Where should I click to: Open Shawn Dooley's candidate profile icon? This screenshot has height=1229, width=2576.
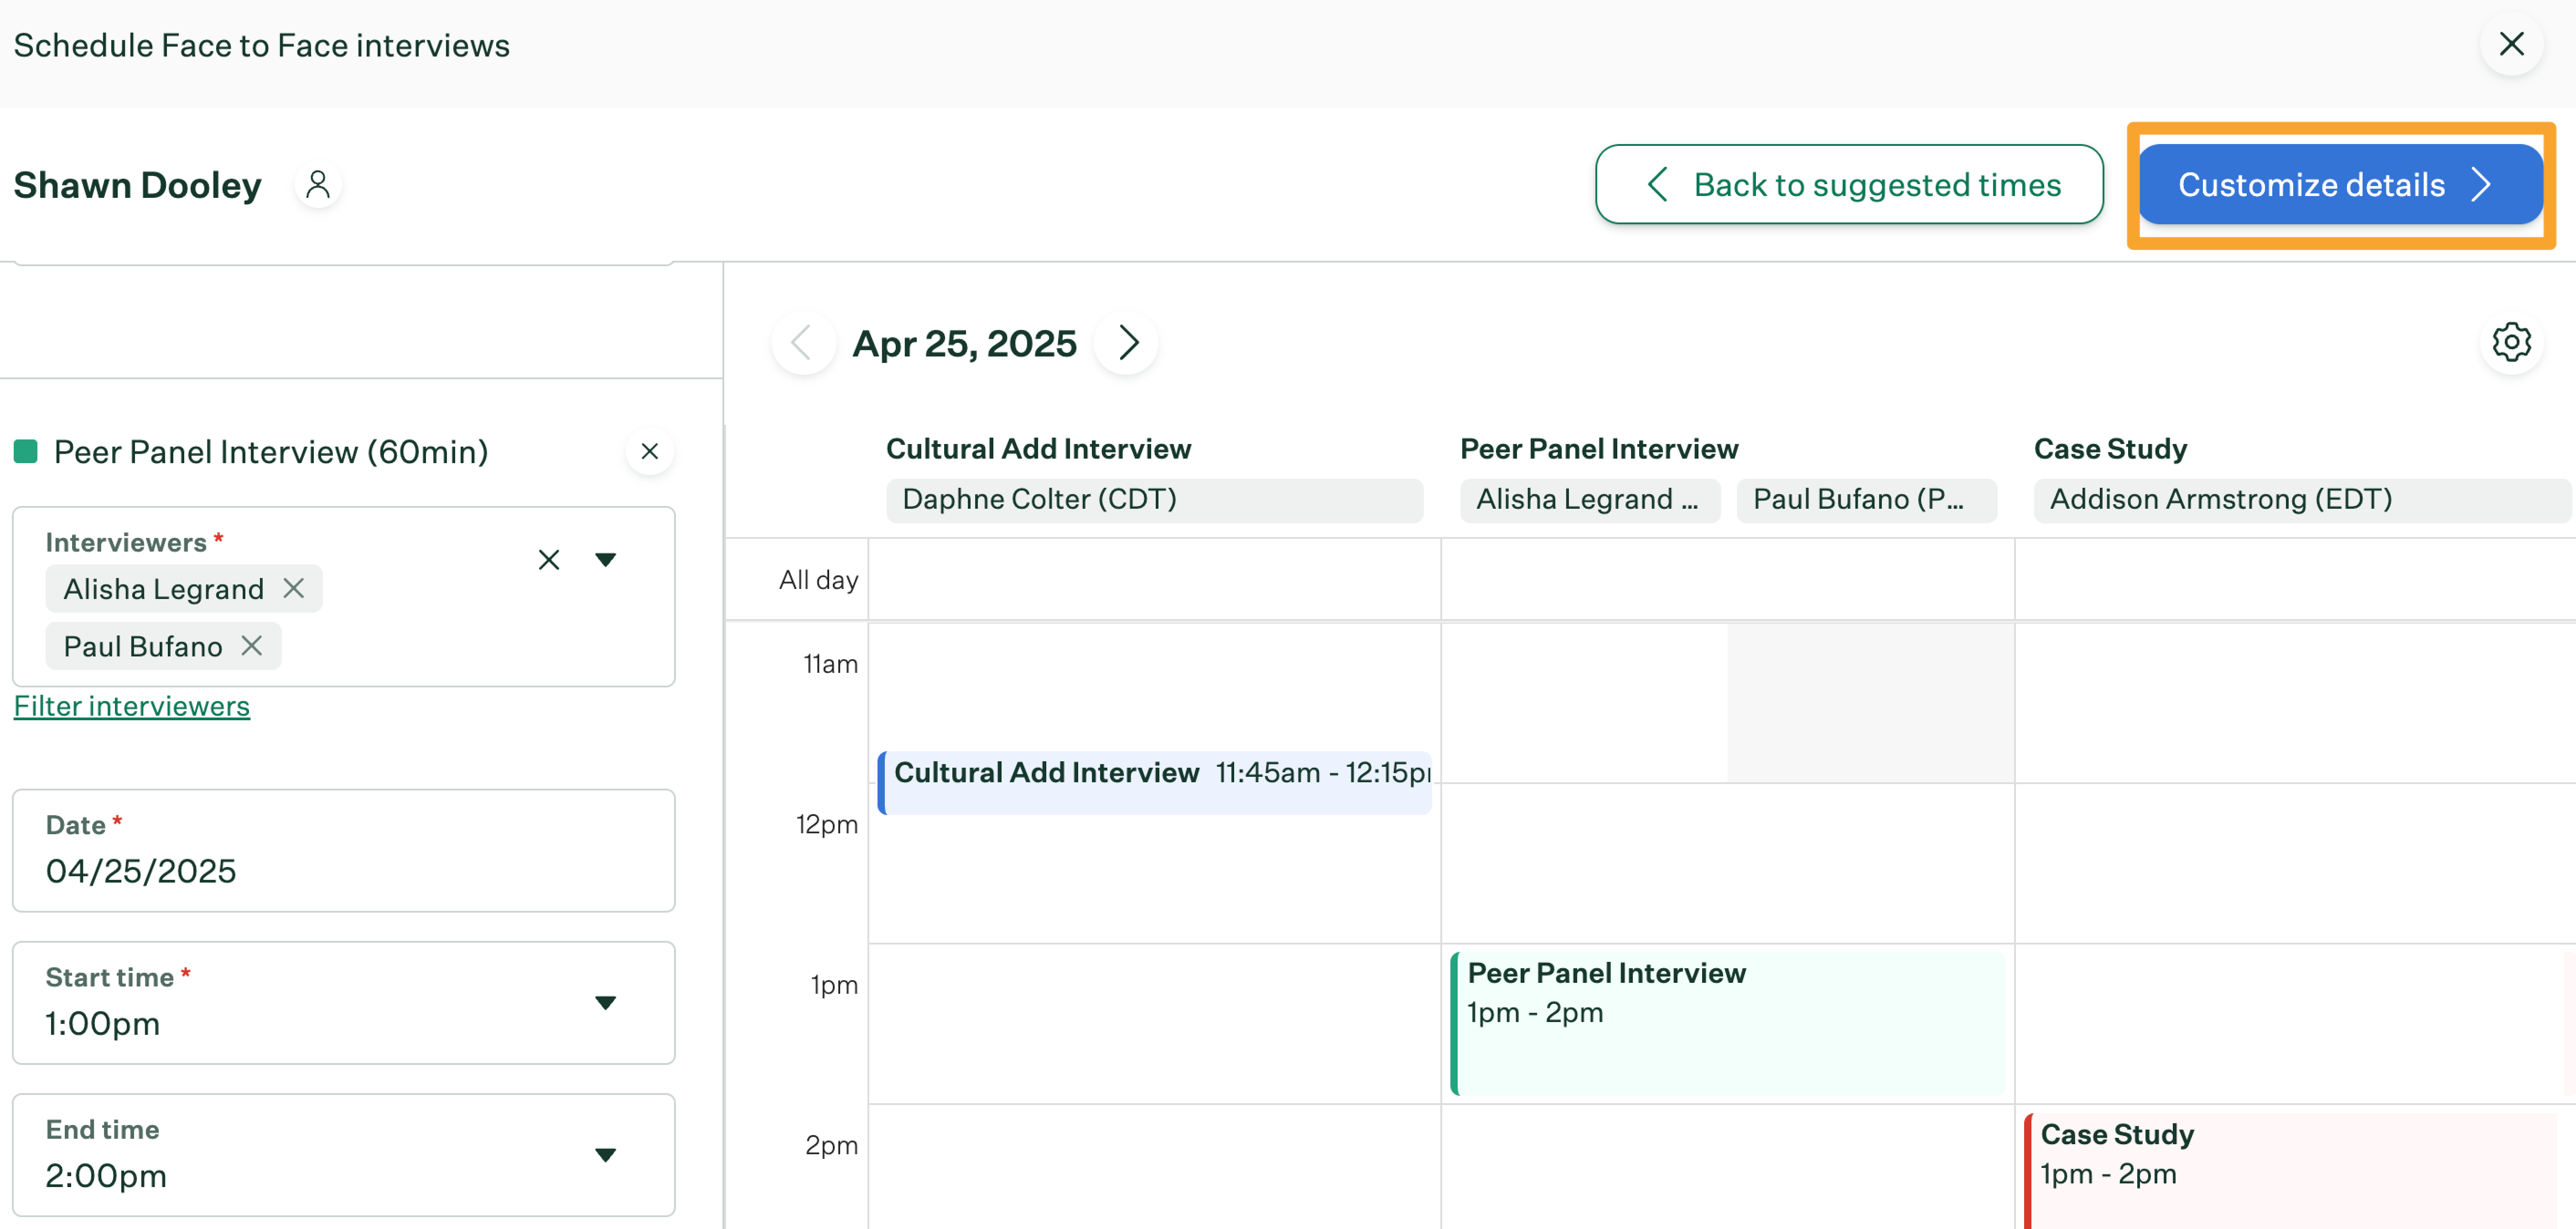[x=318, y=185]
